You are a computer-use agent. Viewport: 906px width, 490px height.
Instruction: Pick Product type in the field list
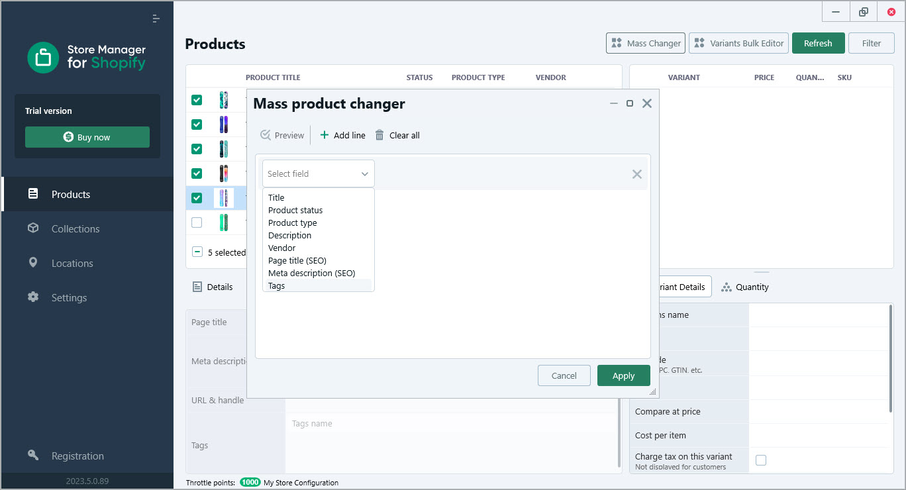click(x=319, y=222)
